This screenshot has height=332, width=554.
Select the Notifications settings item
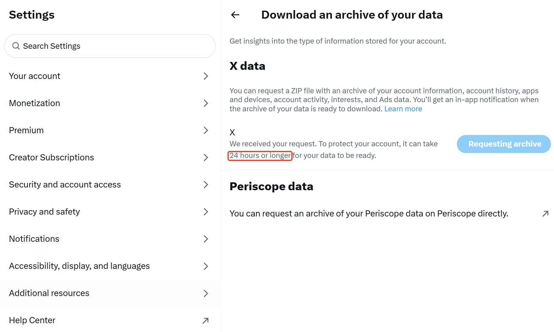pyautogui.click(x=110, y=239)
